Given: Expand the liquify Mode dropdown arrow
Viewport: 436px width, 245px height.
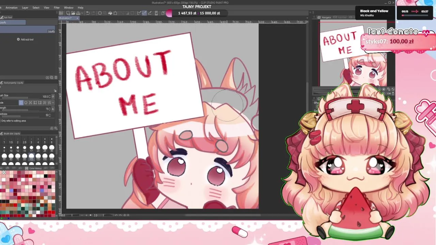Looking at the screenshot, I should click(x=53, y=102).
